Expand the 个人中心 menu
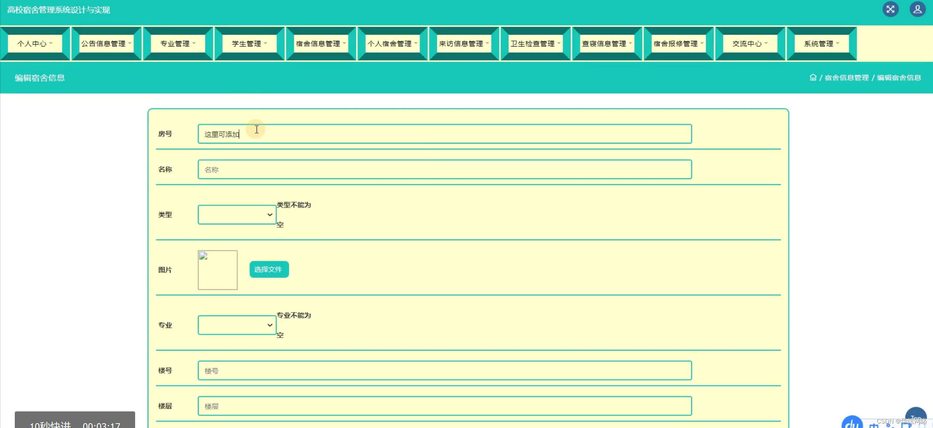Viewport: 933px width, 428px height. coord(35,44)
